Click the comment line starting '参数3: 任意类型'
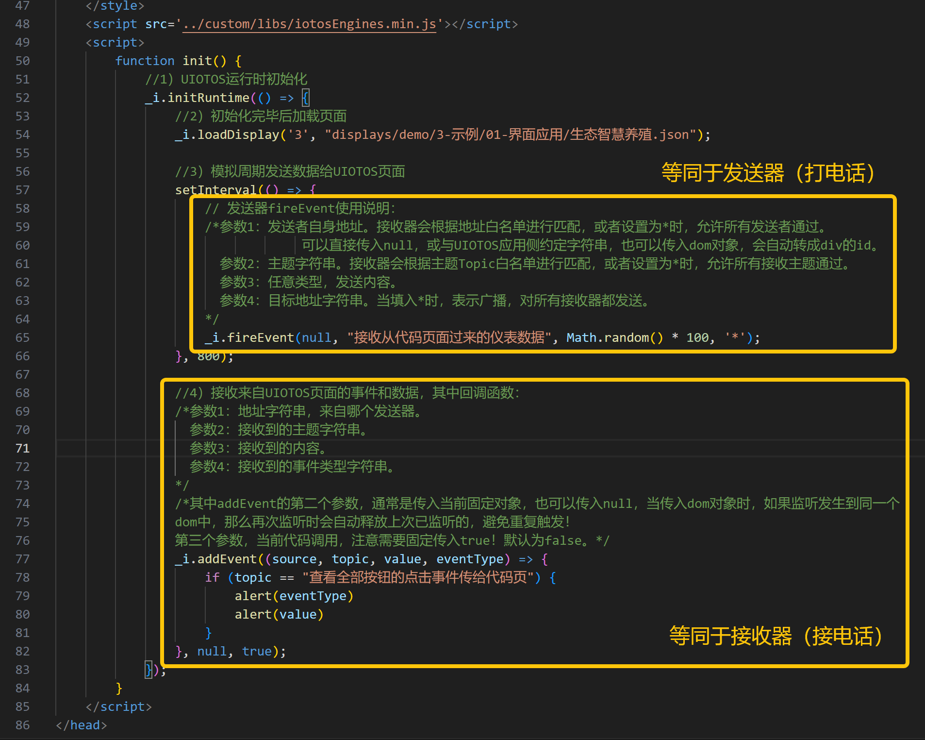 309,282
